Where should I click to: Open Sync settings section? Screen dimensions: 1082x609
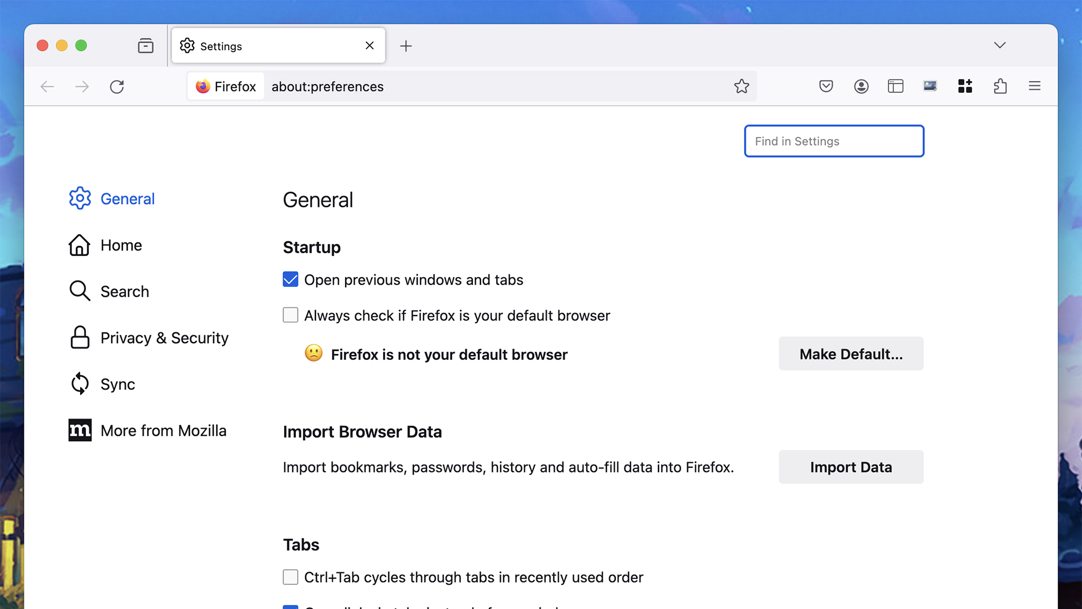pos(117,384)
